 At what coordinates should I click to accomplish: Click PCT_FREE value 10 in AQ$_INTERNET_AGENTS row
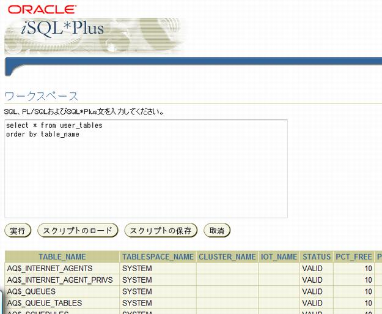(x=368, y=268)
